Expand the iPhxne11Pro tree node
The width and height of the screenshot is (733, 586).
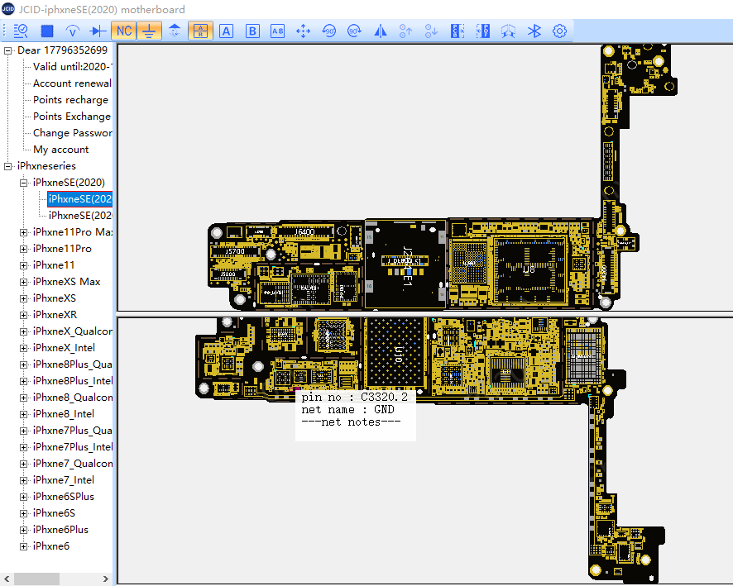pos(24,249)
